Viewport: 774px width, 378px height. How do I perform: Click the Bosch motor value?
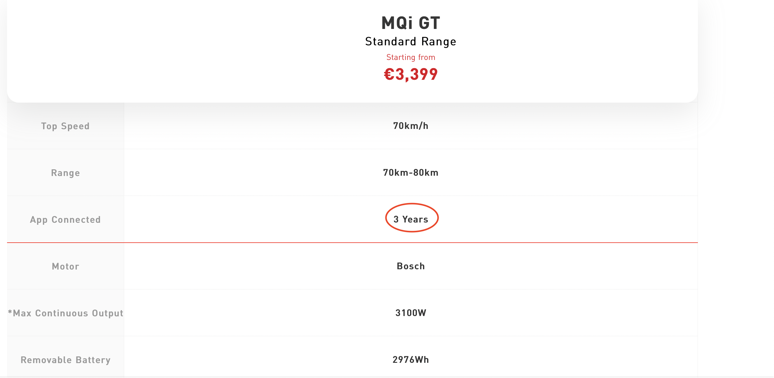point(410,266)
